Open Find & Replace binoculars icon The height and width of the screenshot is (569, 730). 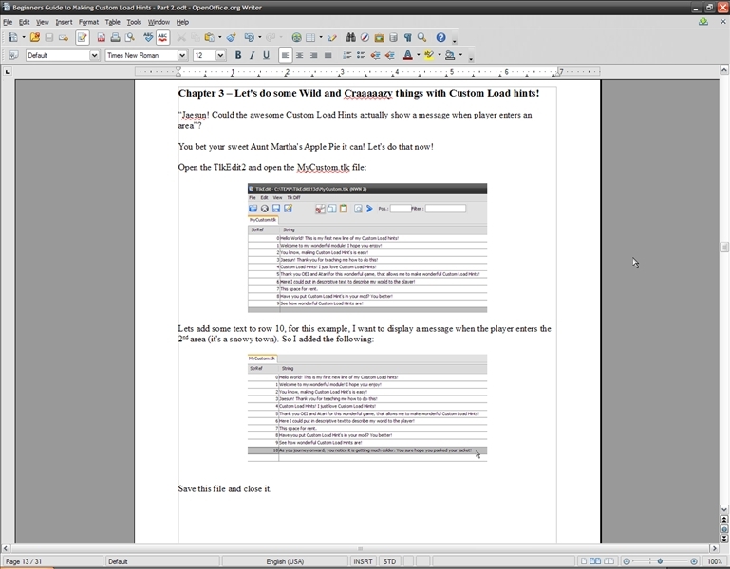pyautogui.click(x=350, y=38)
